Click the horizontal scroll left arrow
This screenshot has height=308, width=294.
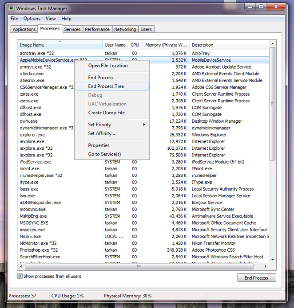21,266
